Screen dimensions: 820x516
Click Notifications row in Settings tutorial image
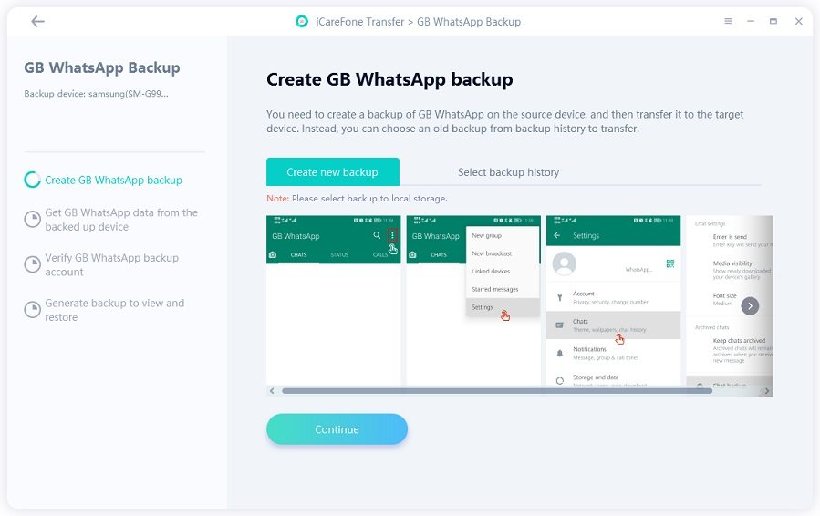(x=614, y=353)
